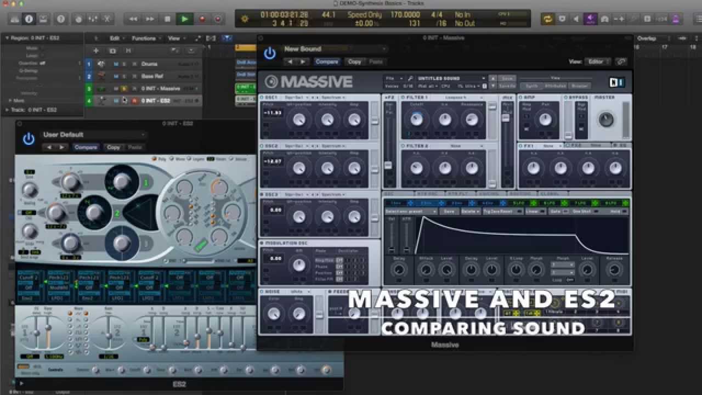Screen dimensions: 702x395
Task: Switch to the Attributes view tab in Massive
Action: click(555, 86)
